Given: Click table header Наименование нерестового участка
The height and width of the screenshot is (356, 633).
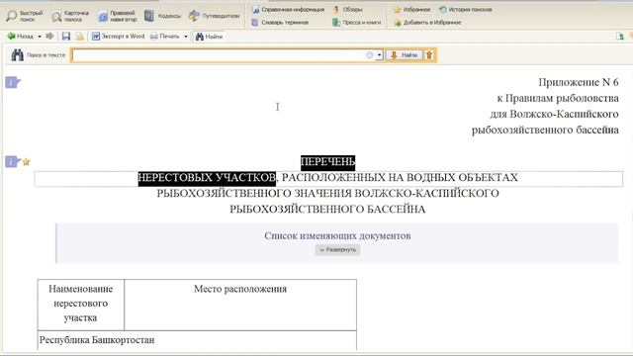Looking at the screenshot, I should pos(81,304).
